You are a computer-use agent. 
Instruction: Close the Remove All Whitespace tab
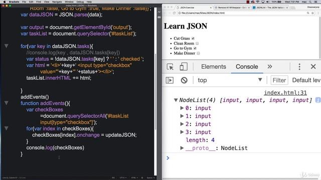tap(249, 7)
